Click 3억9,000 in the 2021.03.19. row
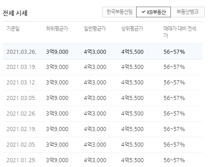The image size is (210, 167). (57, 67)
